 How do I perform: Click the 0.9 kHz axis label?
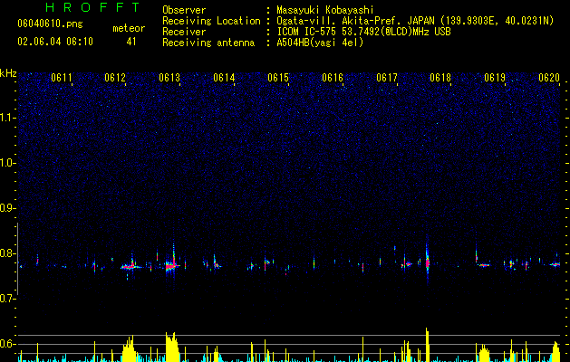8,208
